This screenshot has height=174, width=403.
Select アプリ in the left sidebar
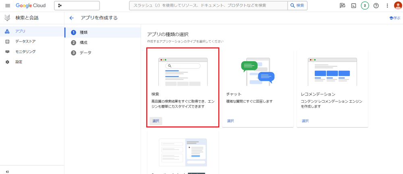pyautogui.click(x=20, y=31)
